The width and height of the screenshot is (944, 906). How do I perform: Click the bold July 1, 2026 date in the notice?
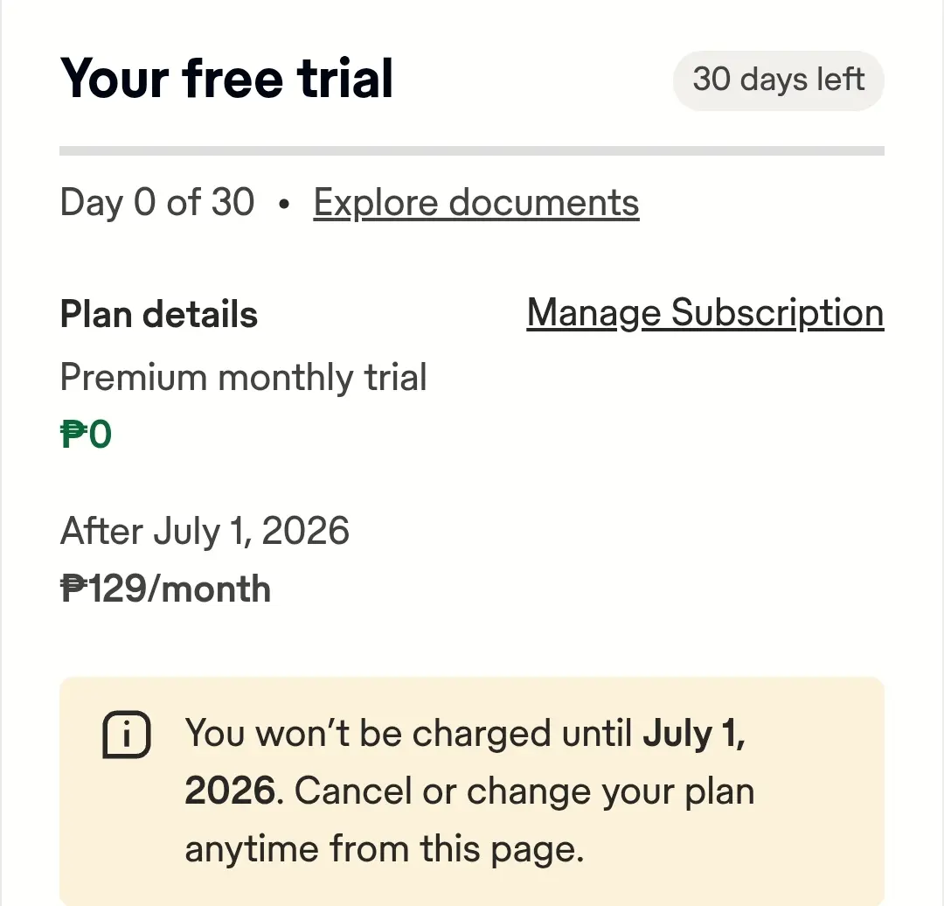tap(465, 762)
